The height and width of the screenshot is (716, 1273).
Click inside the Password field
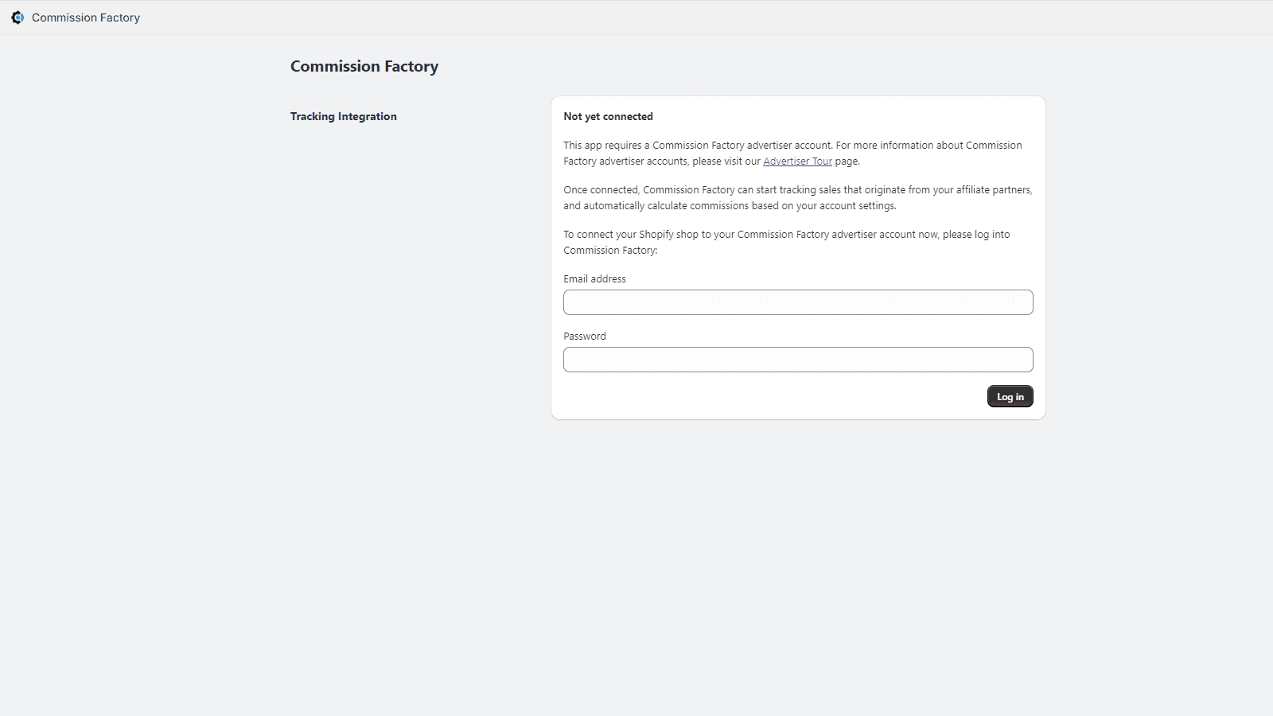pyautogui.click(x=797, y=360)
